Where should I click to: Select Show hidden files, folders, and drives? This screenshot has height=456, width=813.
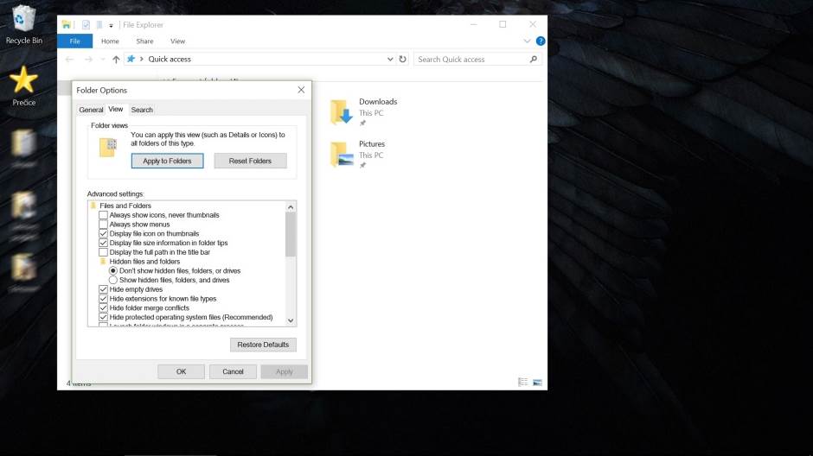[112, 280]
